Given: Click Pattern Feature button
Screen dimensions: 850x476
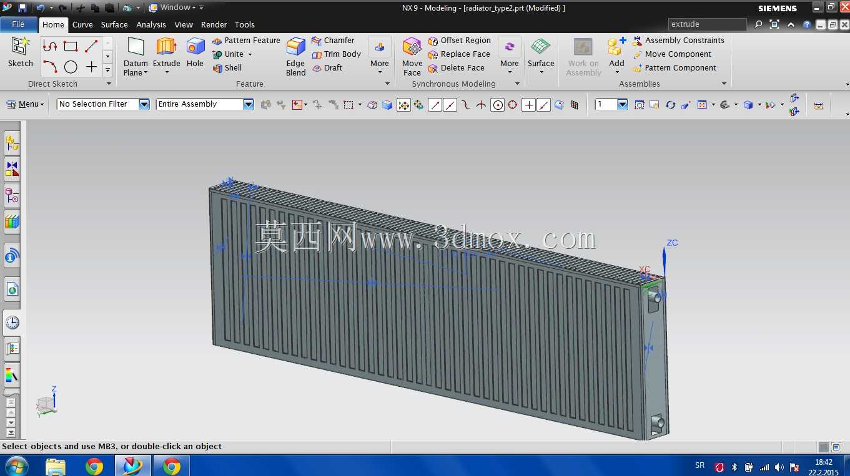Looking at the screenshot, I should 246,41.
